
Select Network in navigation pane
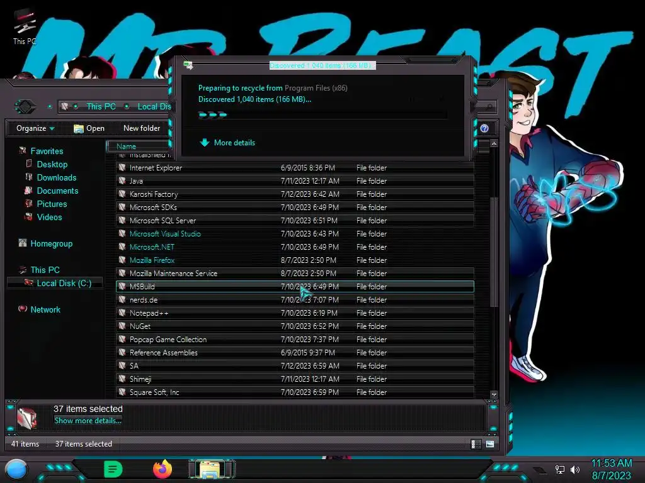[45, 309]
